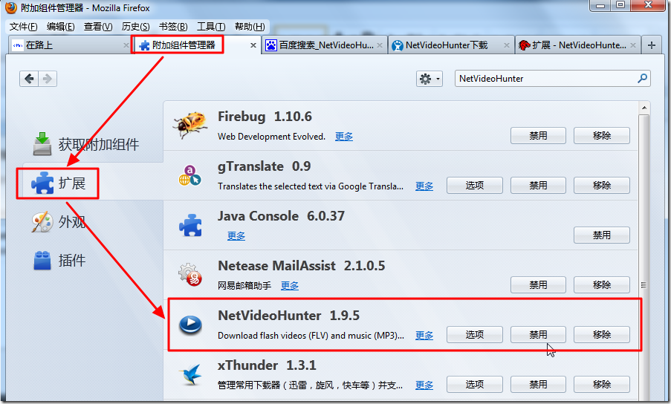The width and height of the screenshot is (671, 404).
Task: Close the NetVideoHunter下载 tab
Action: pos(507,45)
